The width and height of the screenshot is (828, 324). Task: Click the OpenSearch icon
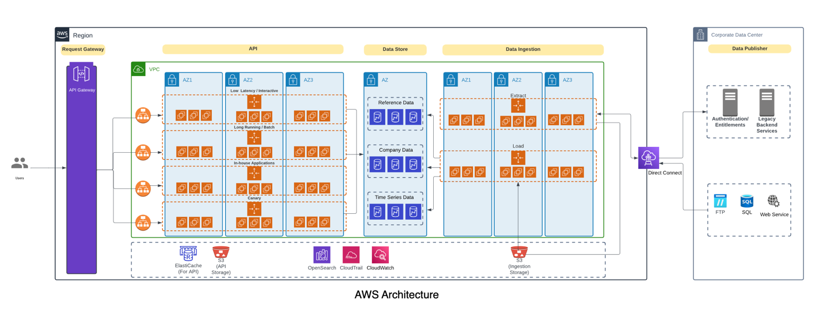pos(322,255)
